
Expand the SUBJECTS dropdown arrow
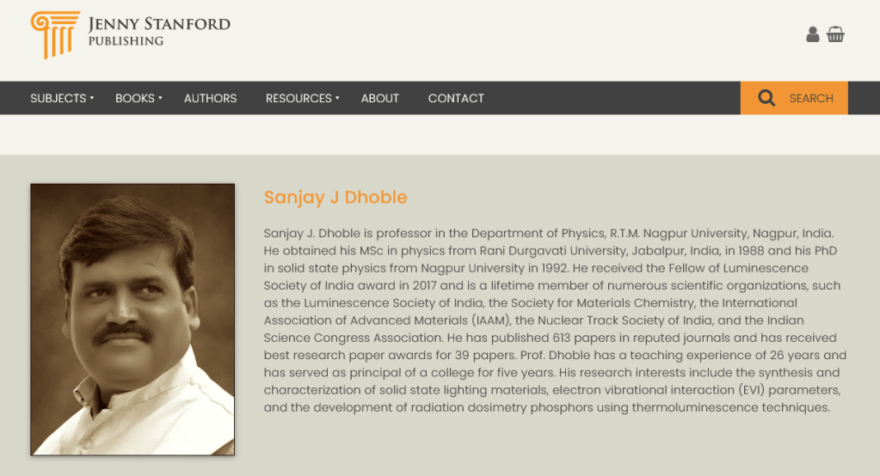92,98
